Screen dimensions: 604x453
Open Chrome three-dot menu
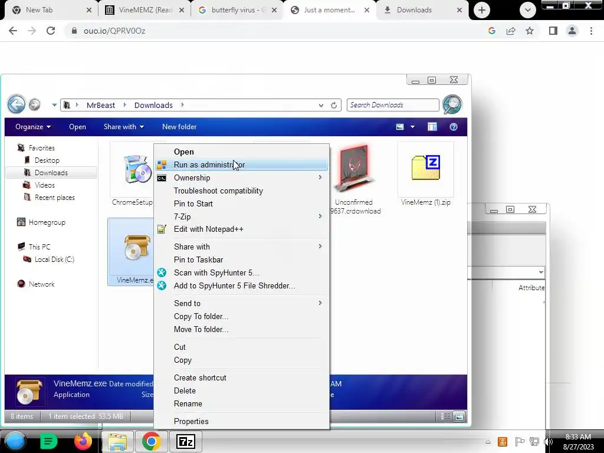pos(591,31)
